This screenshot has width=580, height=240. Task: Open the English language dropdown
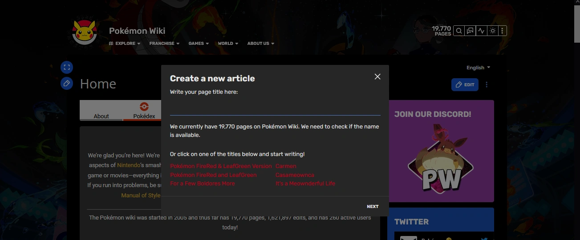coord(478,68)
